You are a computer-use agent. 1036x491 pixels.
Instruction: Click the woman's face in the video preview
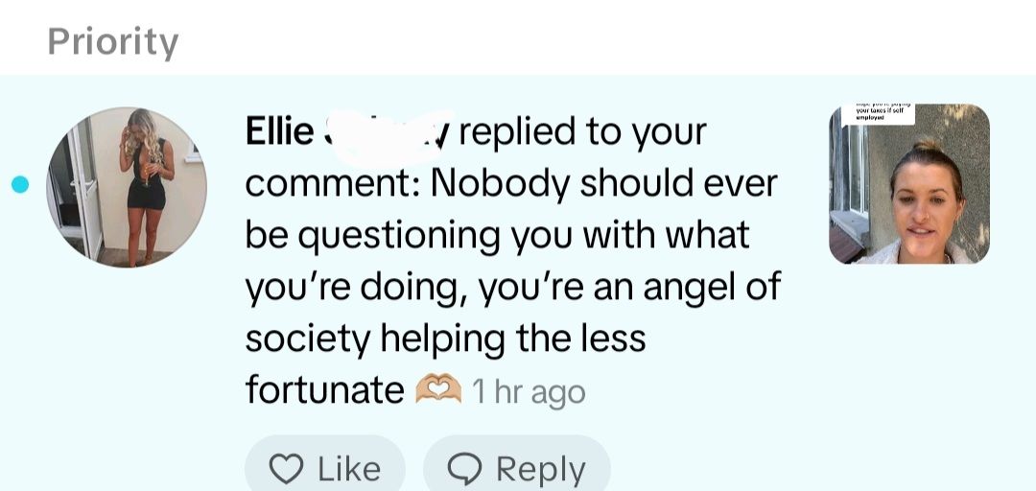(927, 203)
